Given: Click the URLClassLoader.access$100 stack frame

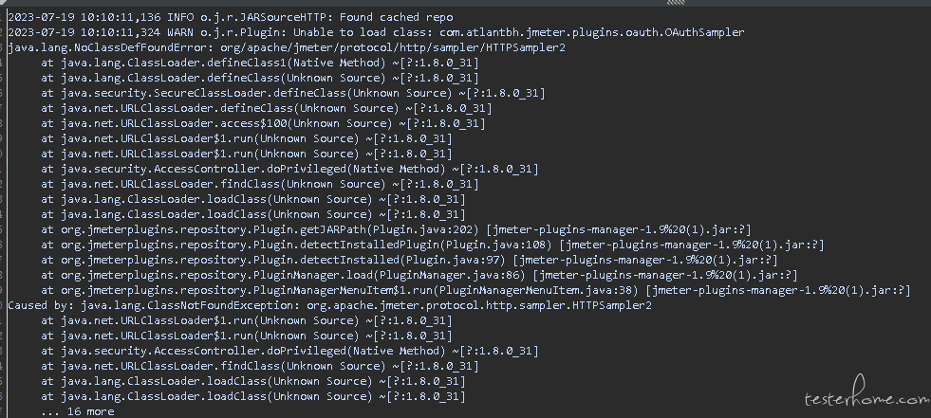Looking at the screenshot, I should 263,123.
